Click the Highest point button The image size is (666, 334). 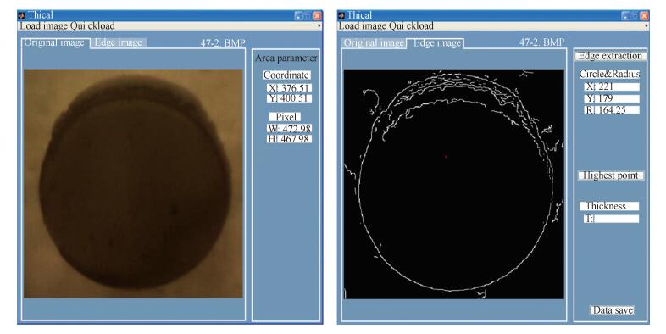click(611, 175)
